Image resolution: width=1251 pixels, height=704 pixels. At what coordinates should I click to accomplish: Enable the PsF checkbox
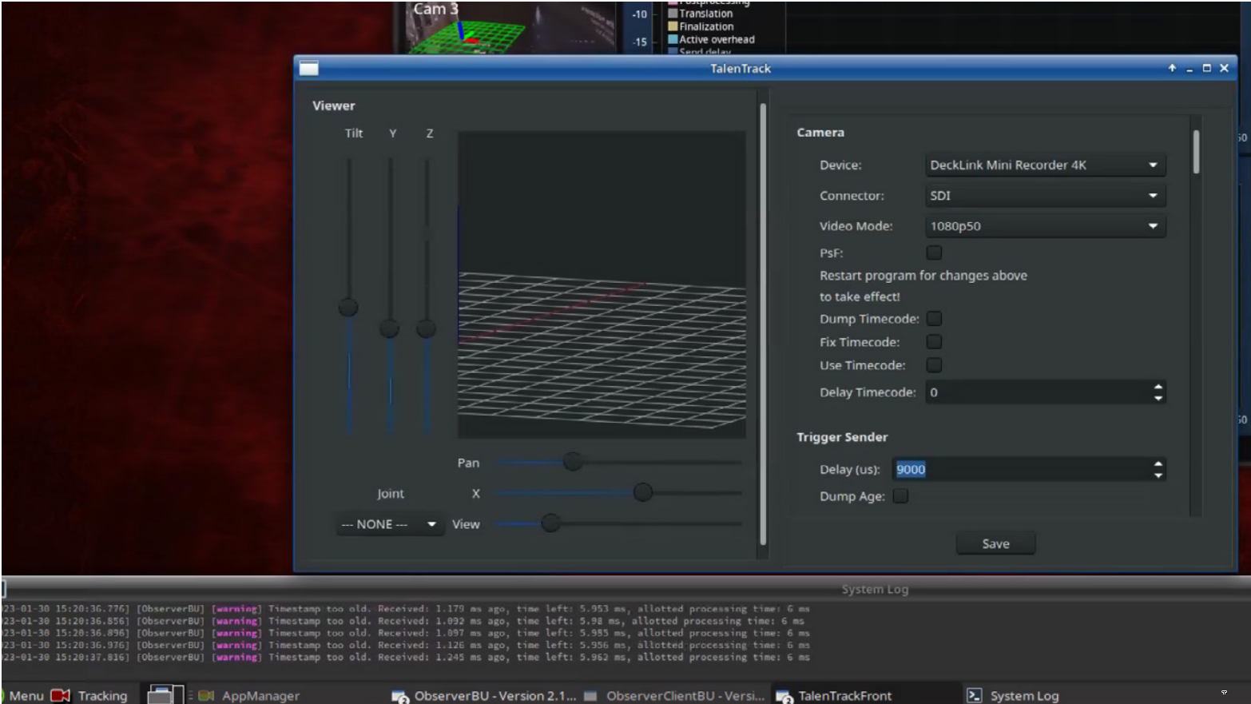(933, 253)
